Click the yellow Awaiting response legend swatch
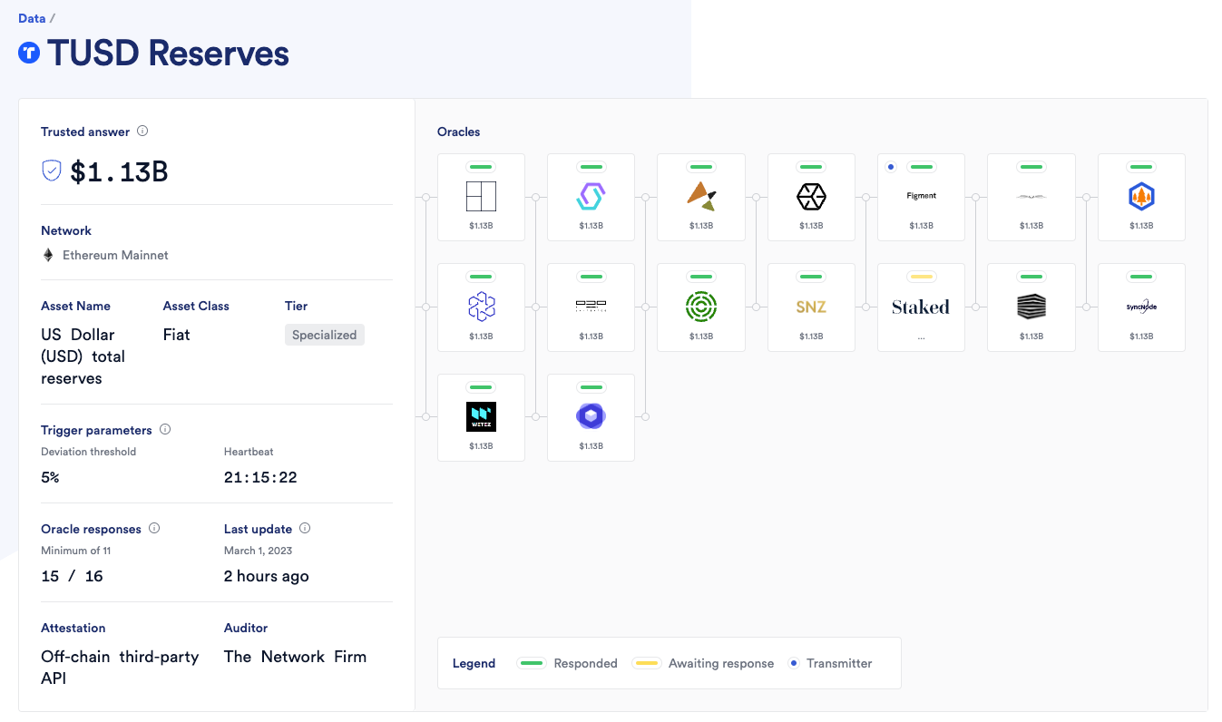 click(646, 663)
